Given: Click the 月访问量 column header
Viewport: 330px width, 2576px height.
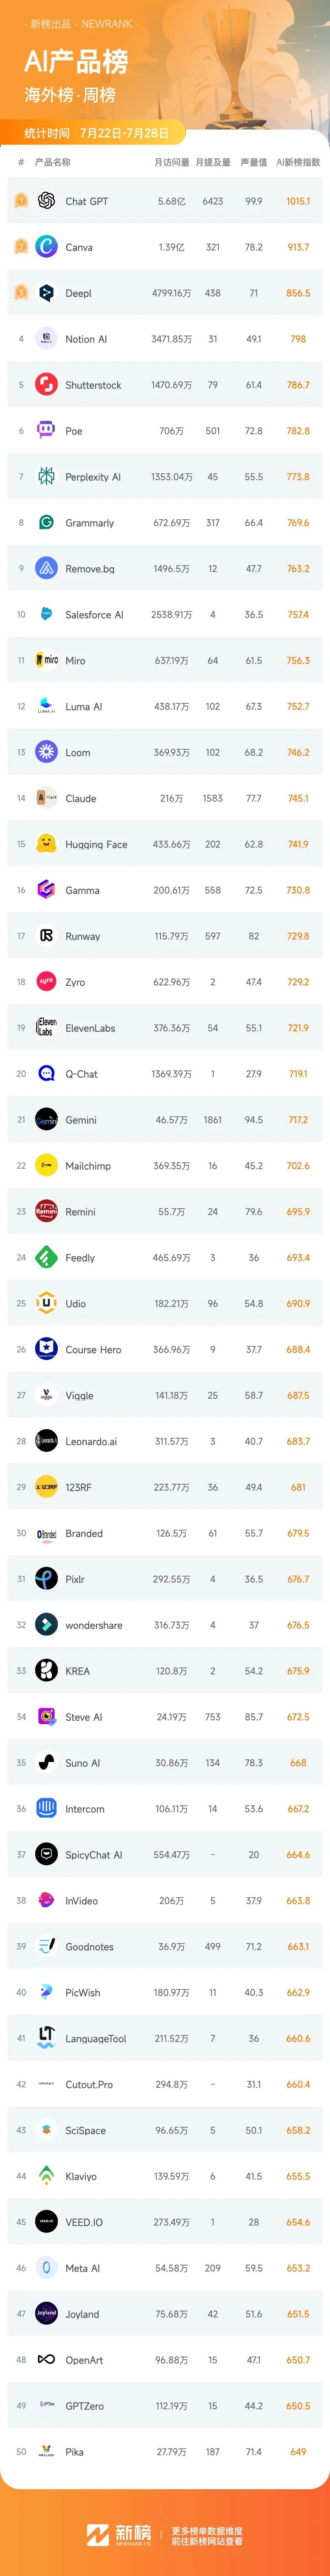Looking at the screenshot, I should (171, 162).
